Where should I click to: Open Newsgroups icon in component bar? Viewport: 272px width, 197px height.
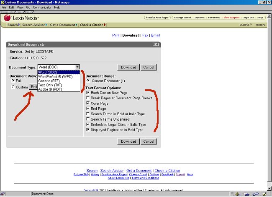click(256, 194)
